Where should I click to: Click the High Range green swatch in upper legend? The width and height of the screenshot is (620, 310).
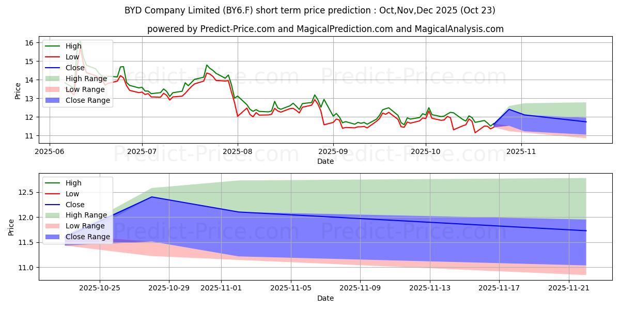(54, 79)
